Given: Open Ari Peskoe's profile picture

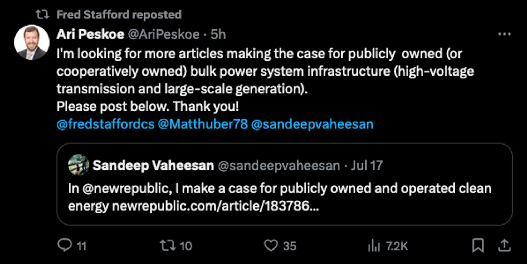Looking at the screenshot, I should (32, 42).
